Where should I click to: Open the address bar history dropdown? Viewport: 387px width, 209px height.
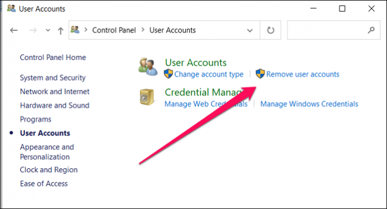pyautogui.click(x=250, y=30)
